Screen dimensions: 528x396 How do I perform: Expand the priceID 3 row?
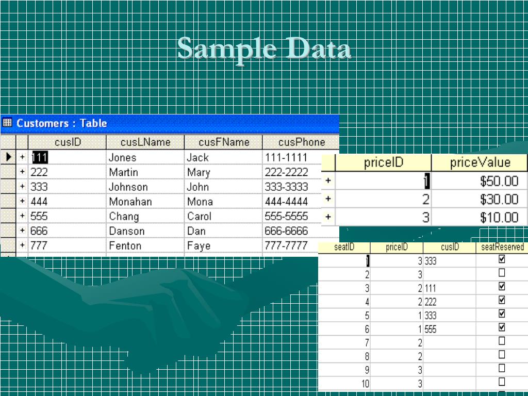pos(328,217)
